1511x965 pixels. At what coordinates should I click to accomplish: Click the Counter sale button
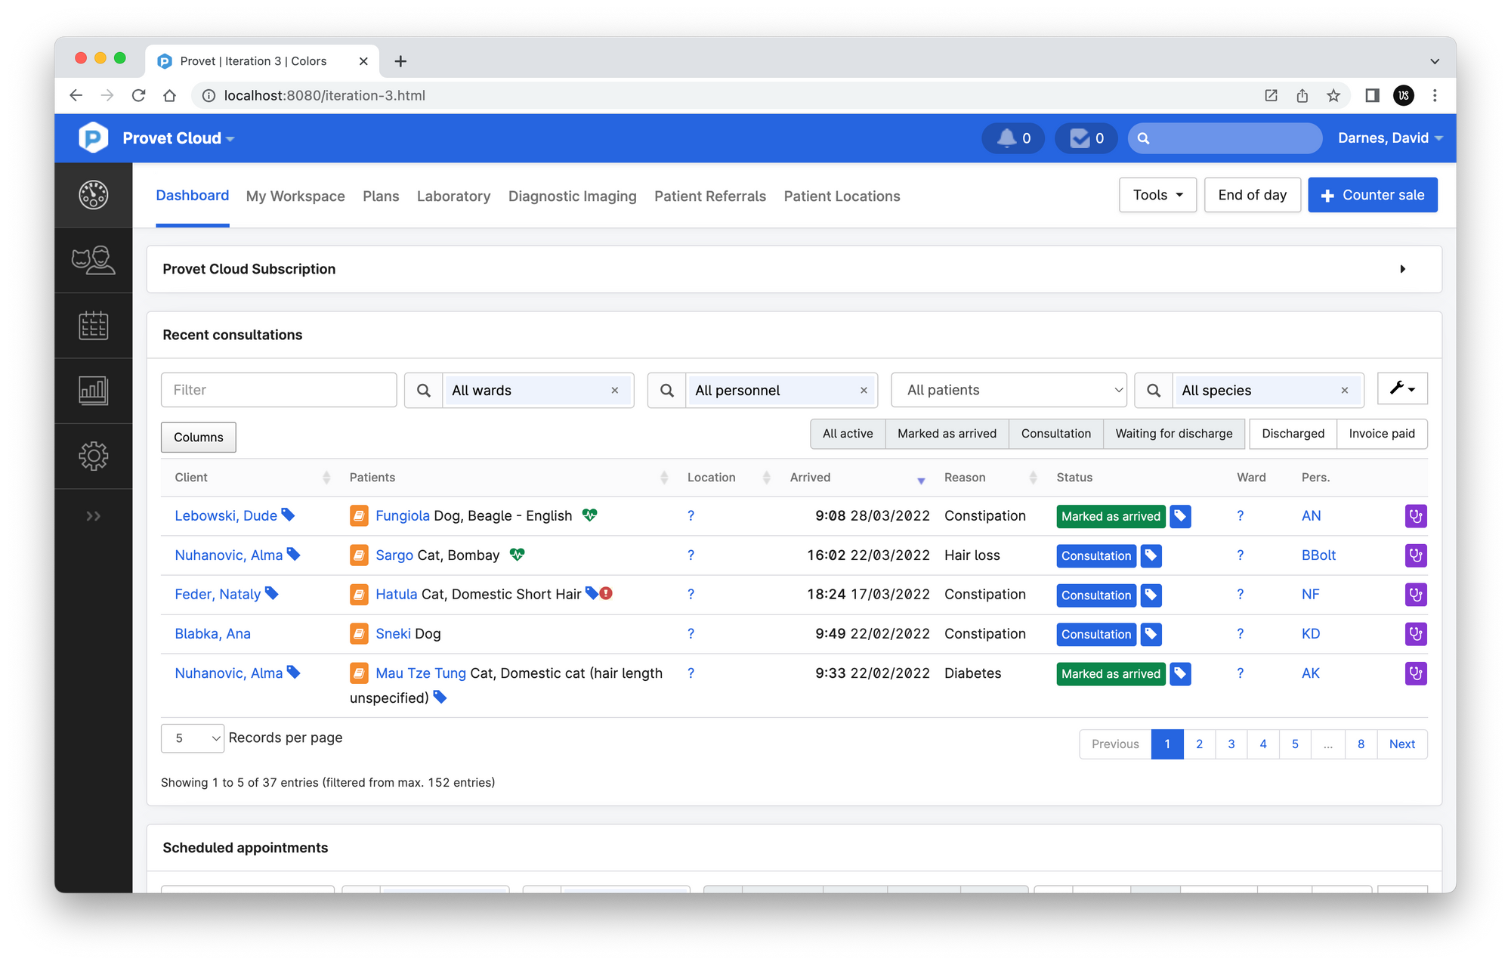(x=1372, y=194)
